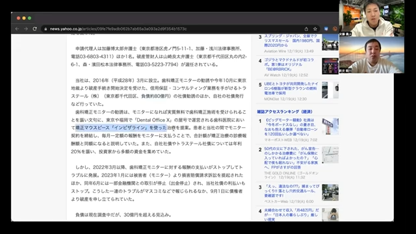Go back with the browser back arrow

tap(18, 29)
